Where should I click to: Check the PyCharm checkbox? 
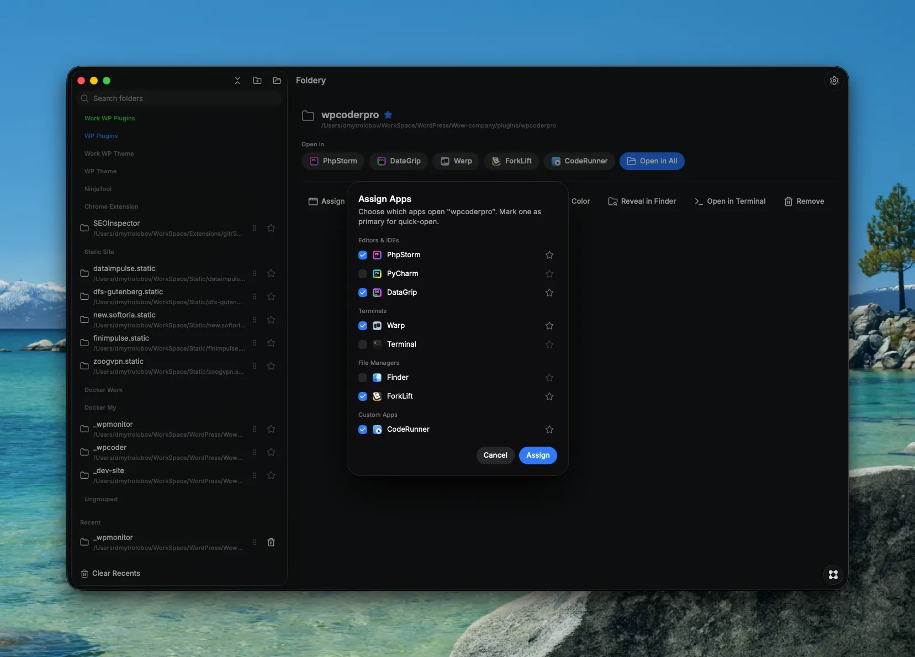(x=363, y=274)
